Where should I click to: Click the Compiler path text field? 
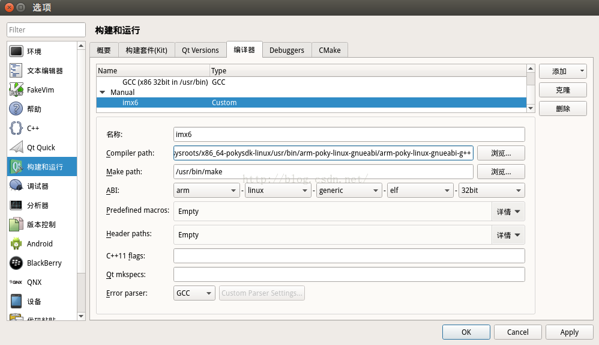point(323,153)
